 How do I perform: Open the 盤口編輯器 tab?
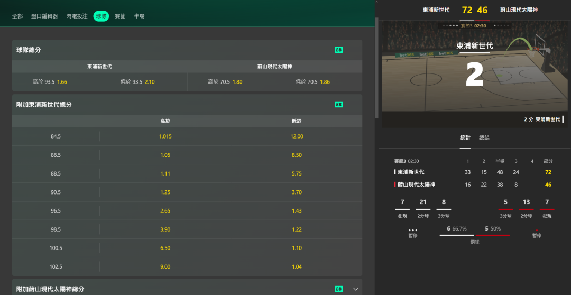(44, 16)
